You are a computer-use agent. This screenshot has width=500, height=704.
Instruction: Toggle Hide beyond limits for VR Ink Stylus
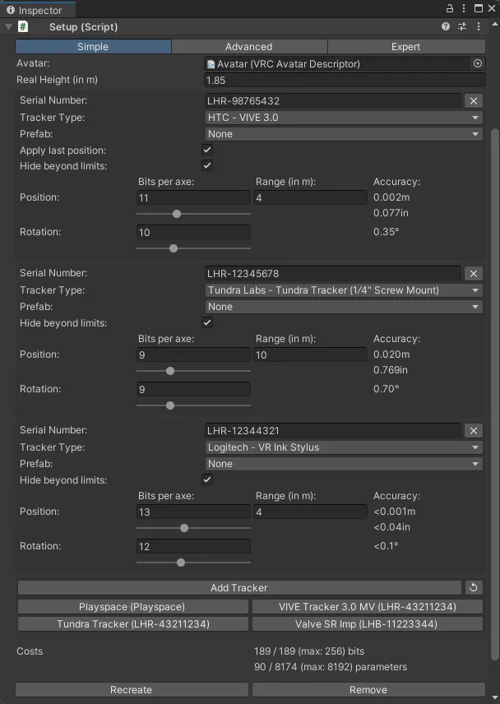(207, 479)
